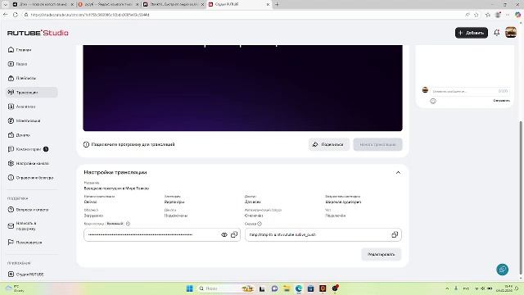This screenshot has height=295, width=524.
Task: Click the Поделиться share button
Action: click(x=328, y=144)
